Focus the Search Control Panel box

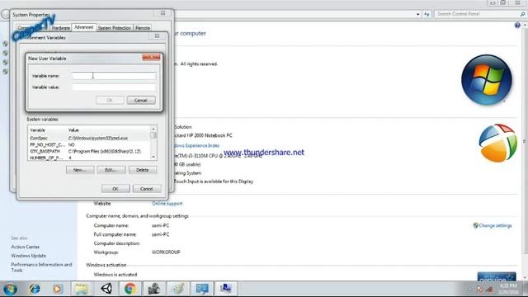click(x=477, y=14)
